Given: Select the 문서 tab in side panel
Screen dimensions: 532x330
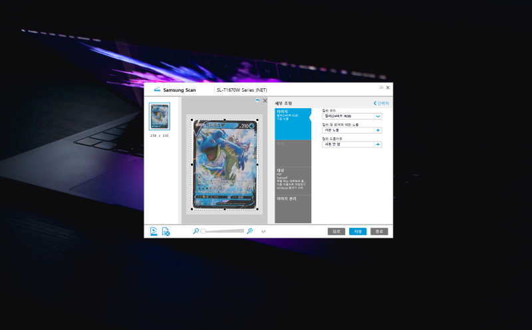Looking at the screenshot, I should (293, 153).
